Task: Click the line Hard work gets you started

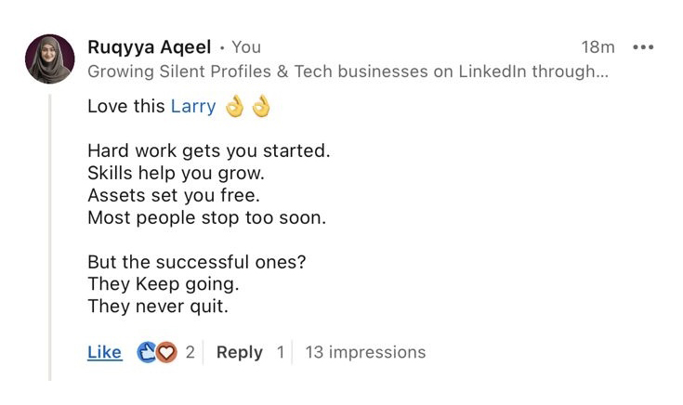Action: [x=208, y=150]
